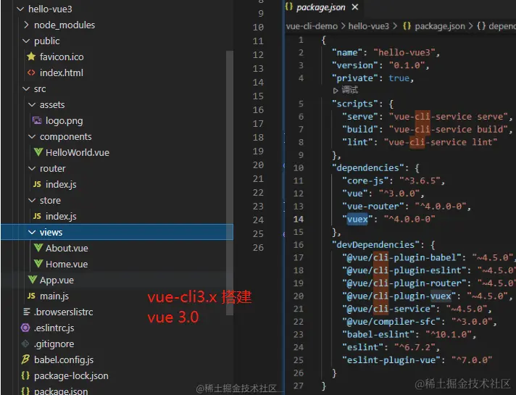The image size is (516, 395).
Task: Click the .gitignore git icon
Action: (25, 344)
